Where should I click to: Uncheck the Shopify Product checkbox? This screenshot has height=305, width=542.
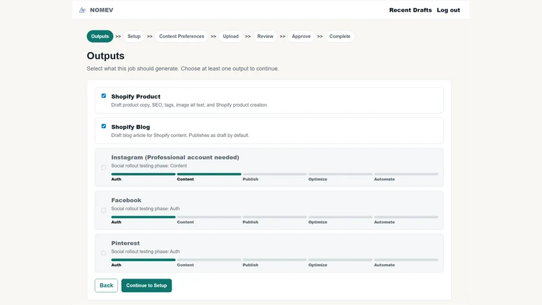click(x=104, y=96)
